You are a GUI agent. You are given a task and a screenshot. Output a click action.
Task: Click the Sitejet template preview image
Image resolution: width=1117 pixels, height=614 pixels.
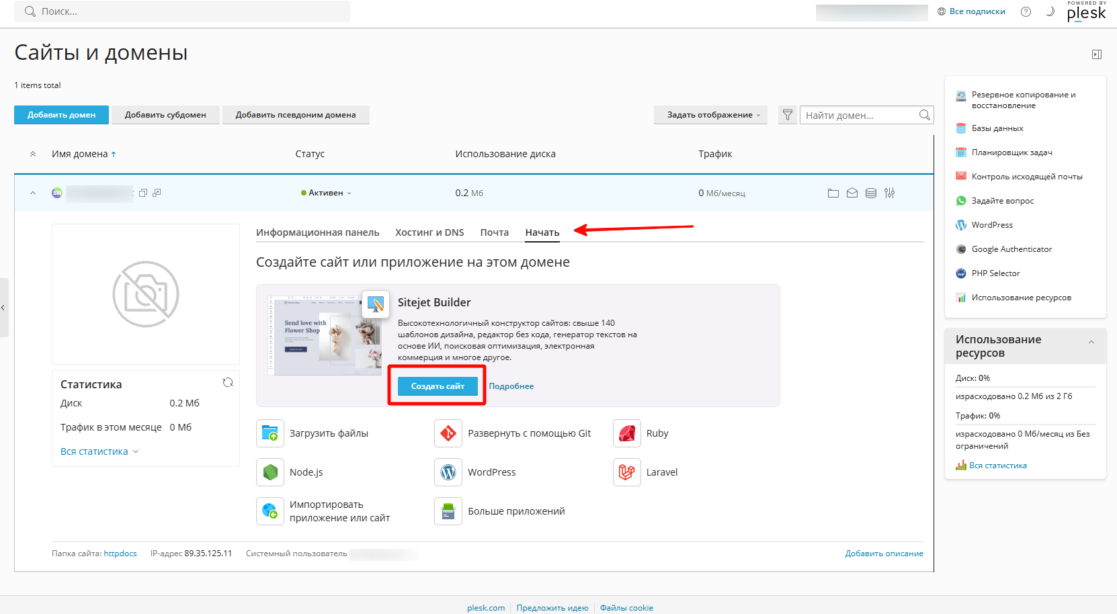pyautogui.click(x=325, y=335)
